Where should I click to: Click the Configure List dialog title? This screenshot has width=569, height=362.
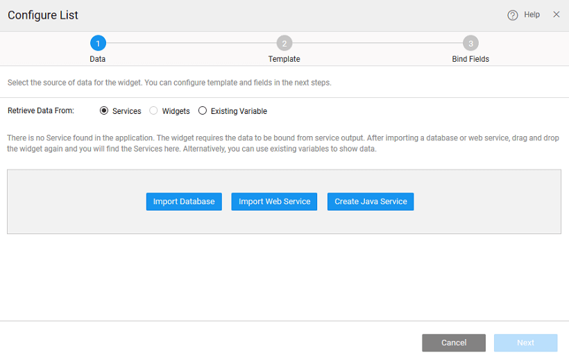(x=43, y=15)
